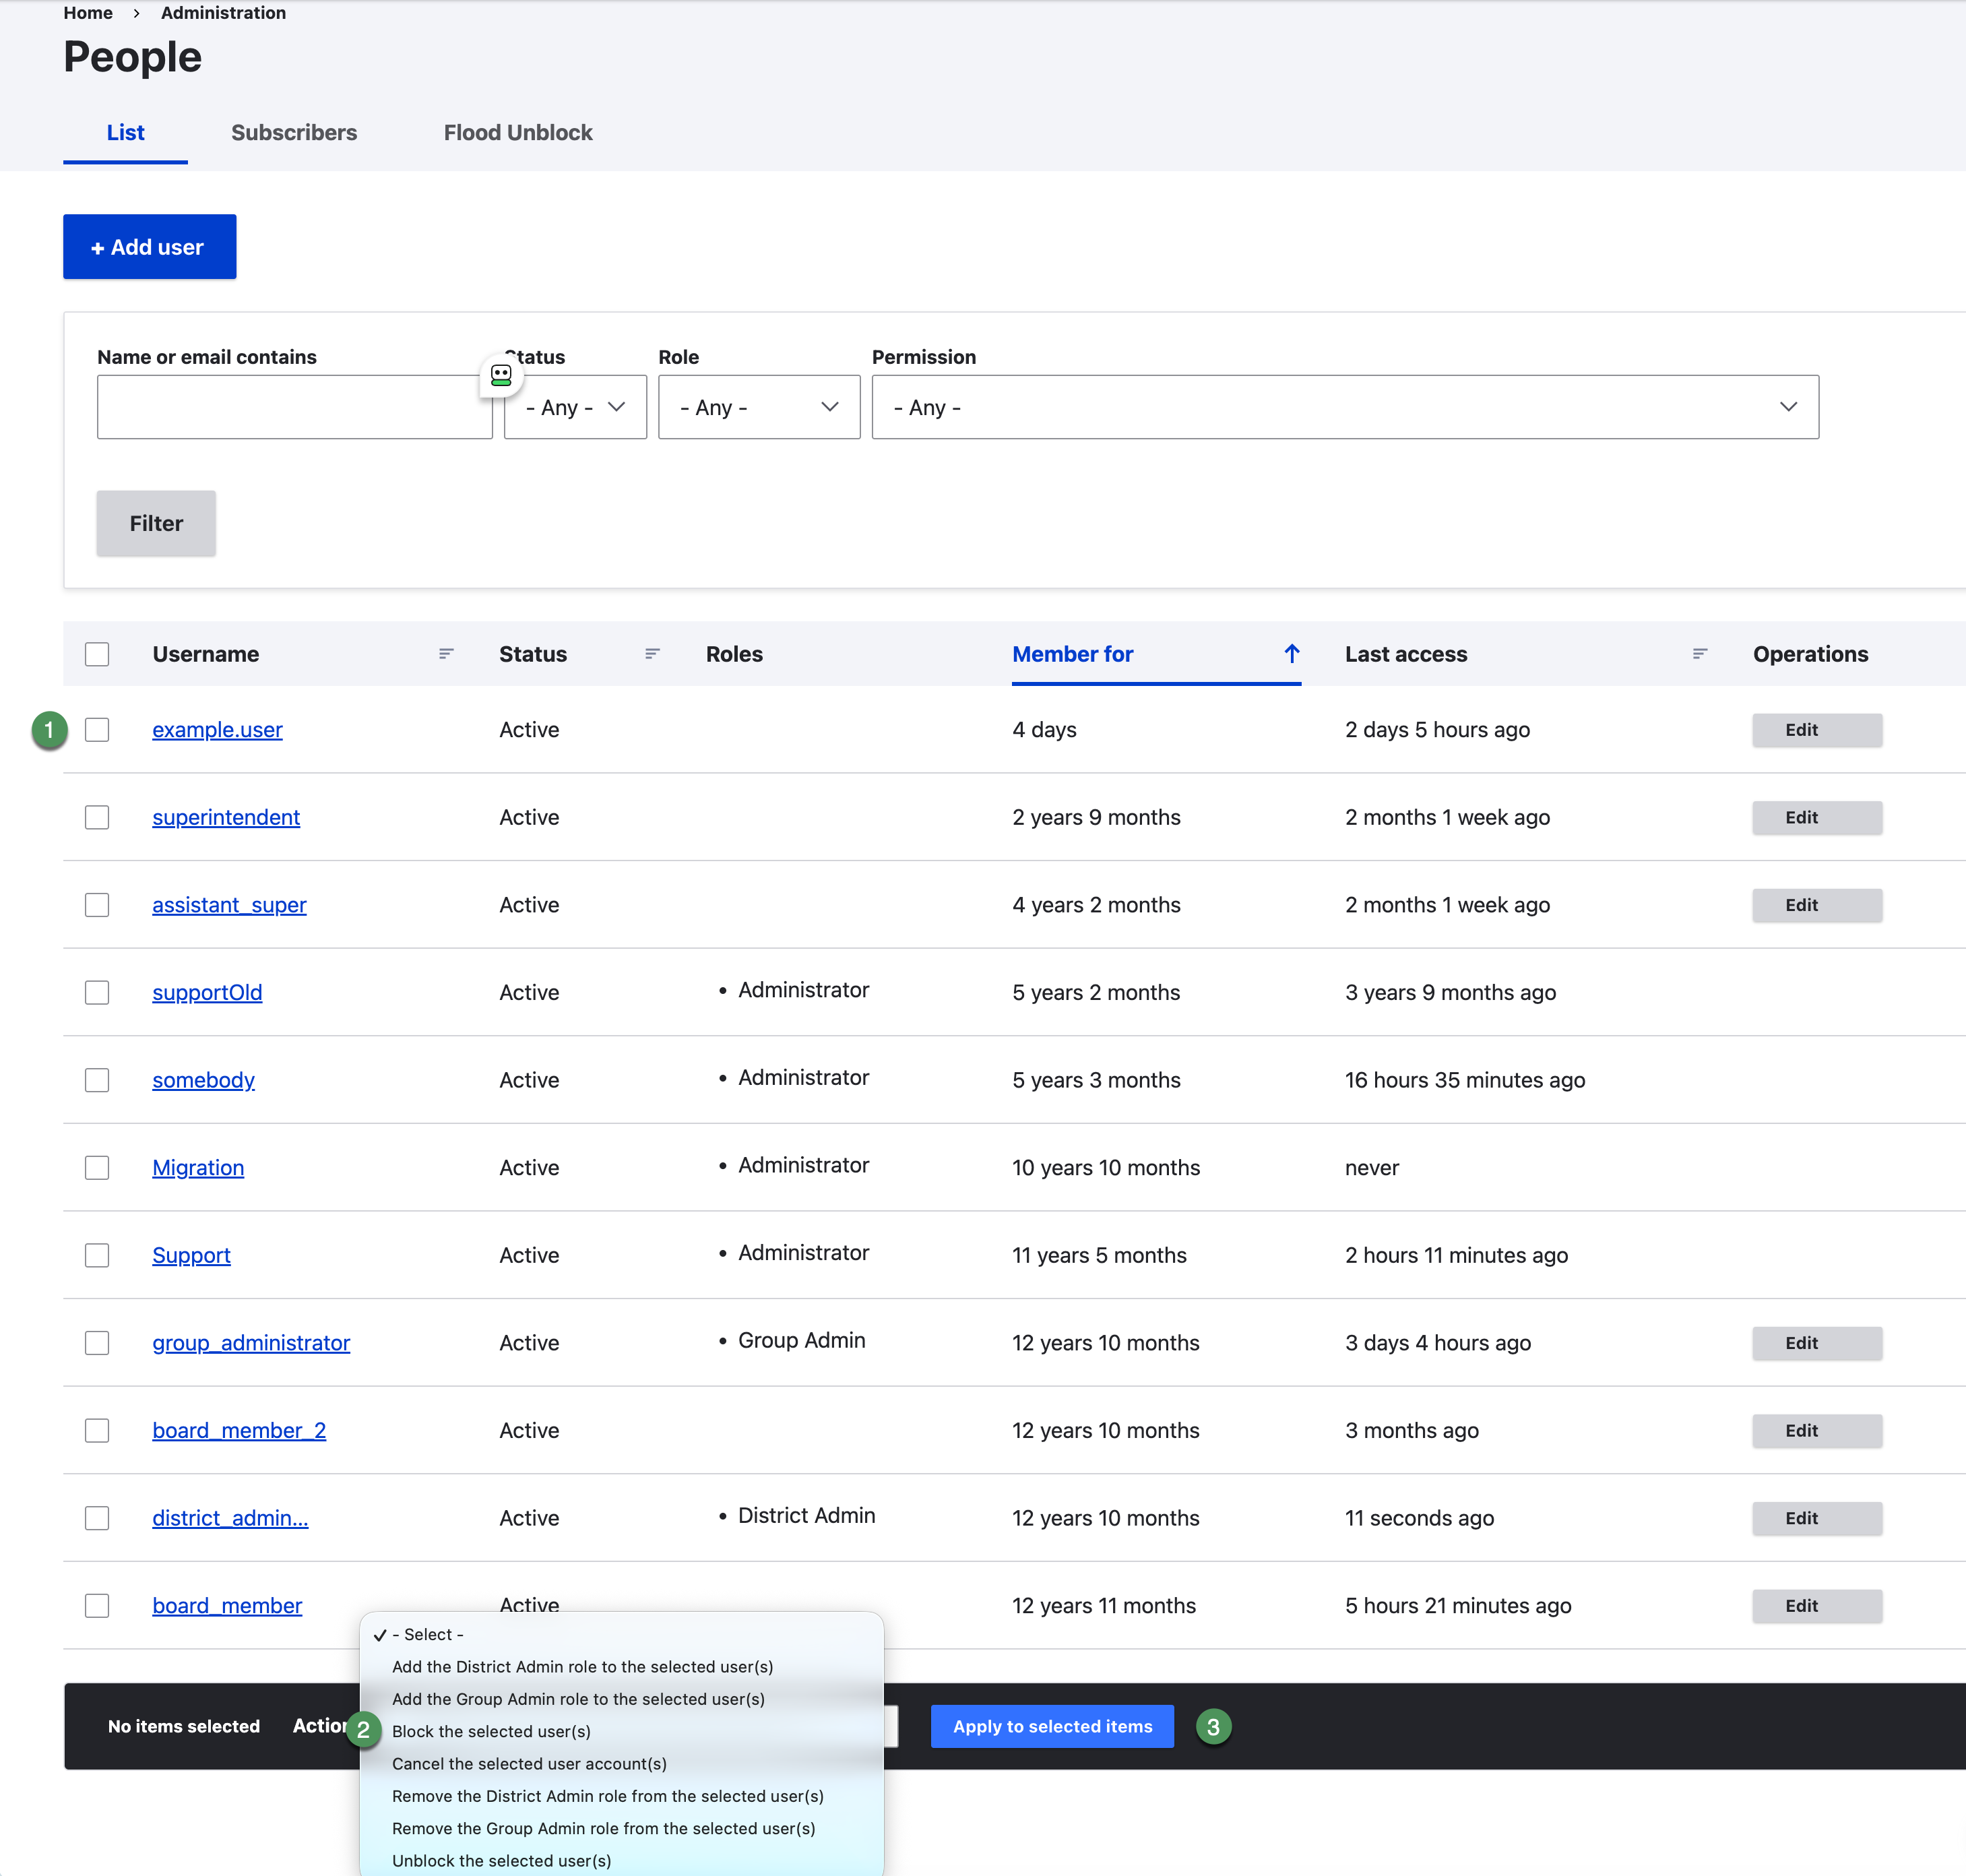This screenshot has width=1966, height=1876.
Task: Check the box for example.user
Action: [x=97, y=730]
